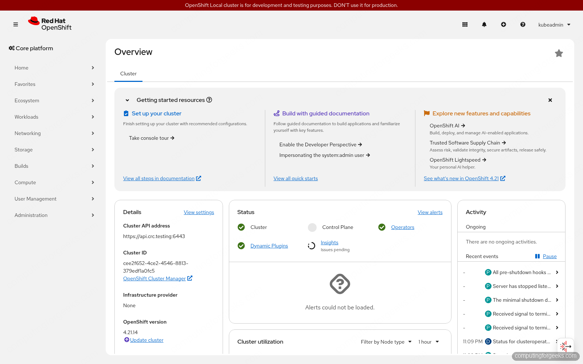
Task: Open the Operators status link
Action: [403, 227]
